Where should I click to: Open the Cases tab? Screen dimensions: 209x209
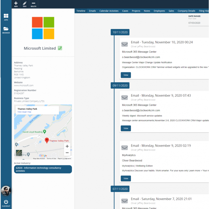pyautogui.click(x=125, y=11)
